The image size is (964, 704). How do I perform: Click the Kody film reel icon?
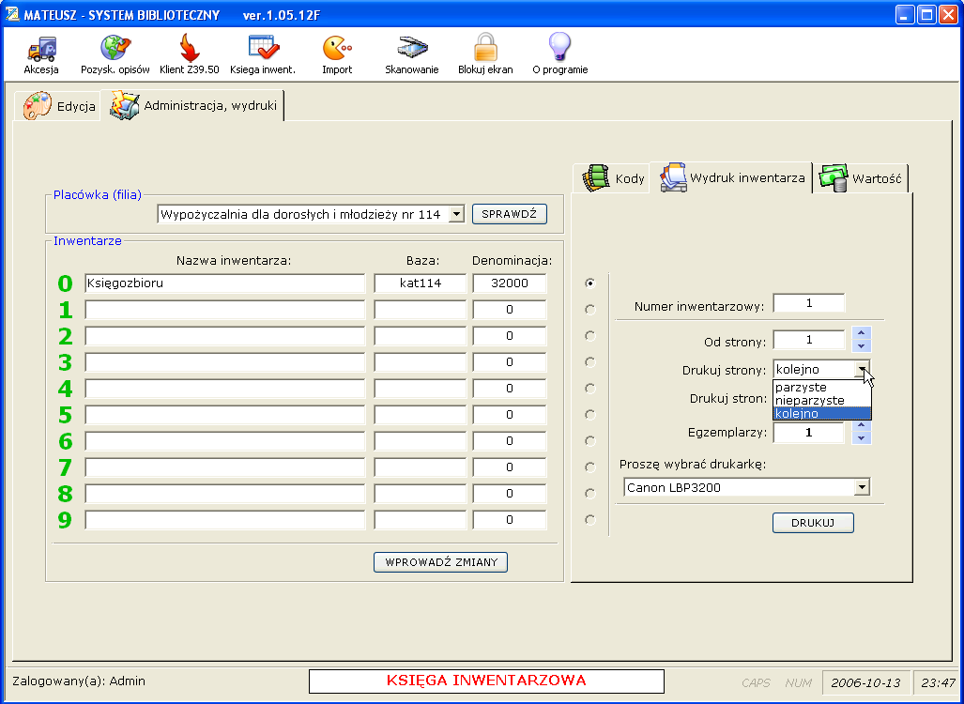(x=596, y=179)
